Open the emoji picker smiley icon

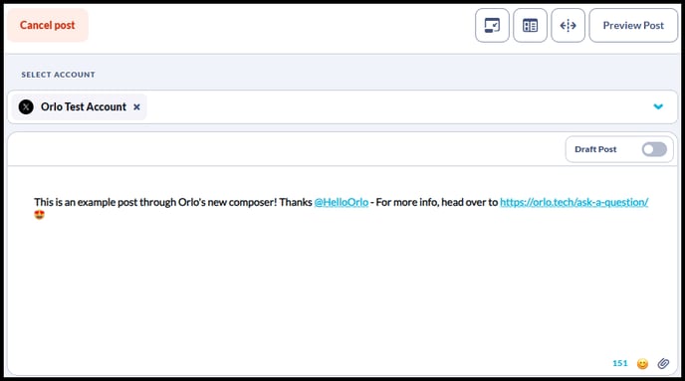tap(642, 363)
